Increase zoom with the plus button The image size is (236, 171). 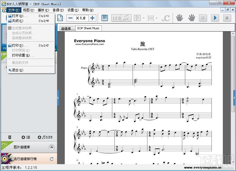tap(92, 18)
